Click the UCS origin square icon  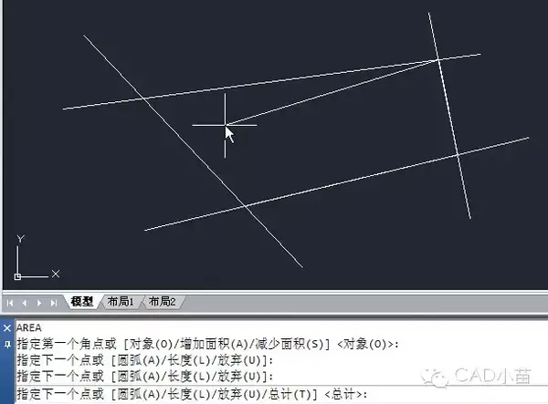(17, 276)
